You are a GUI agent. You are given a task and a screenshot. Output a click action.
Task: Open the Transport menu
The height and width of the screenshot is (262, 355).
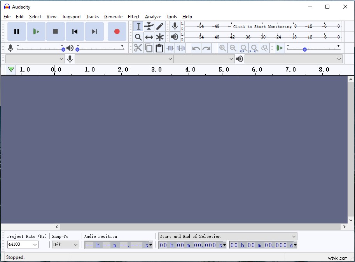[x=71, y=17]
